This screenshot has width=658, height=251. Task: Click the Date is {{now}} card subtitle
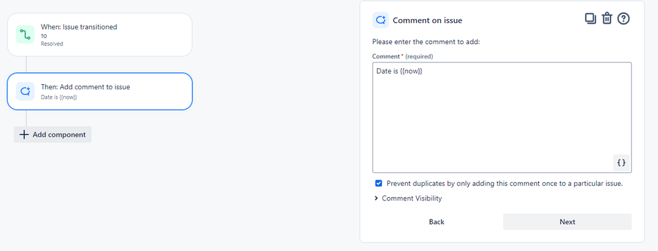59,97
